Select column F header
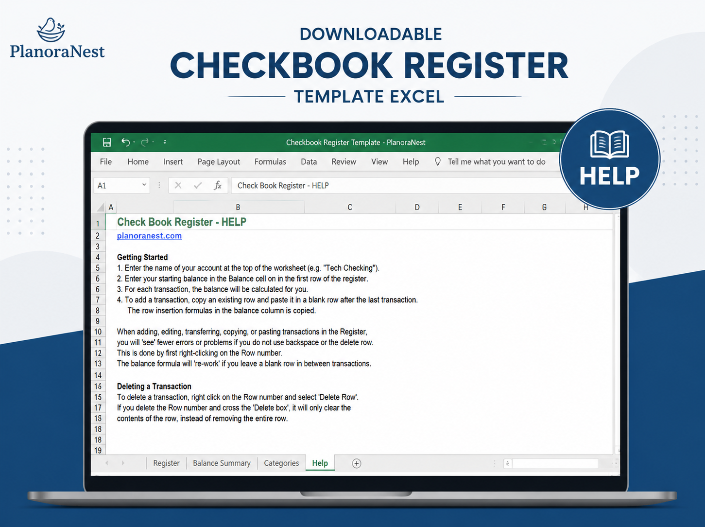The width and height of the screenshot is (705, 527). tap(503, 208)
